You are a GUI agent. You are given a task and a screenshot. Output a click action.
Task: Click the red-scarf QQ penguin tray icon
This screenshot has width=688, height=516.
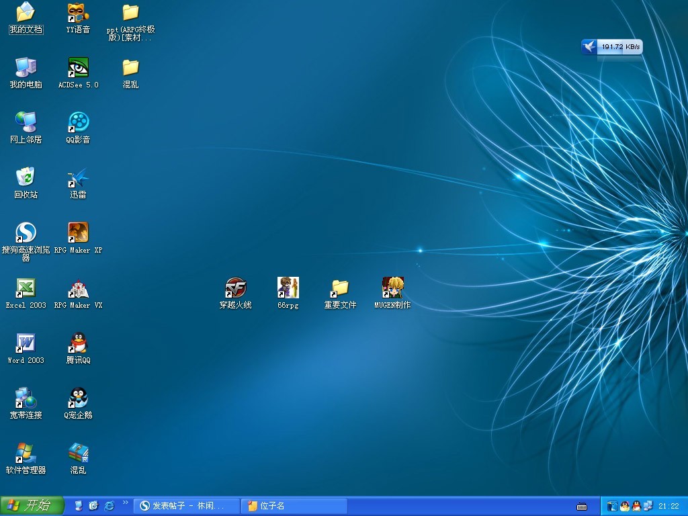[x=636, y=507]
